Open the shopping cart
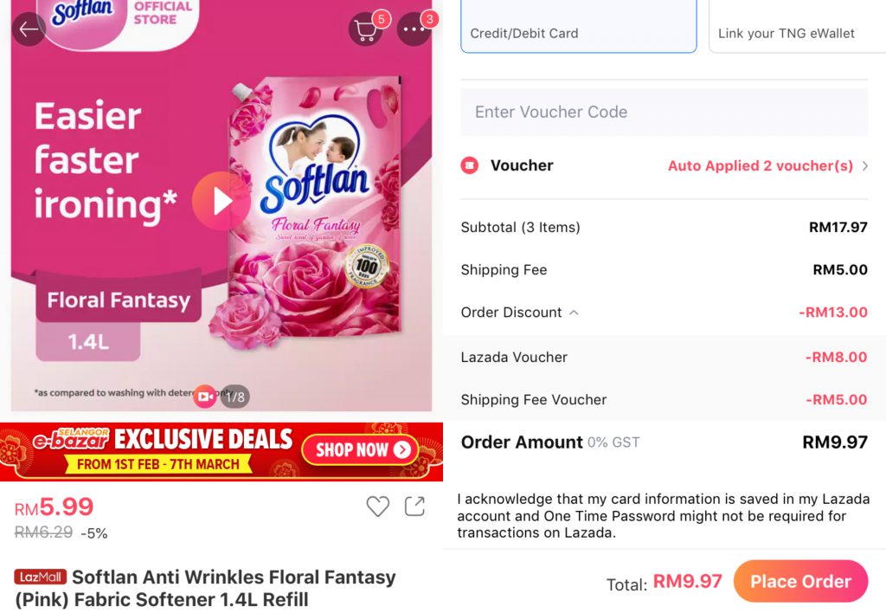 [x=366, y=30]
